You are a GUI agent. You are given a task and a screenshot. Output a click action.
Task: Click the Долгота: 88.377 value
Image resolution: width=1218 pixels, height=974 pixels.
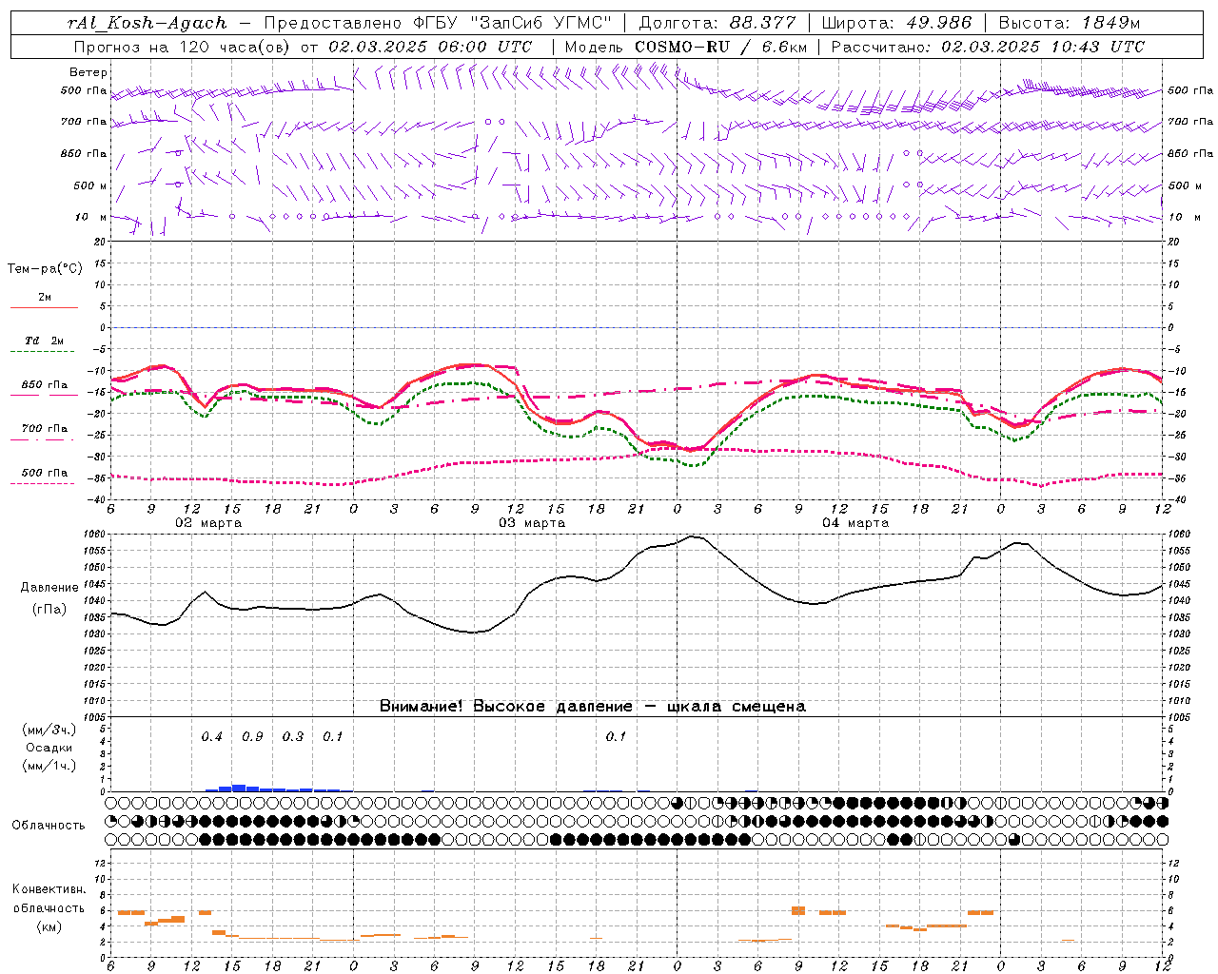[x=717, y=23]
